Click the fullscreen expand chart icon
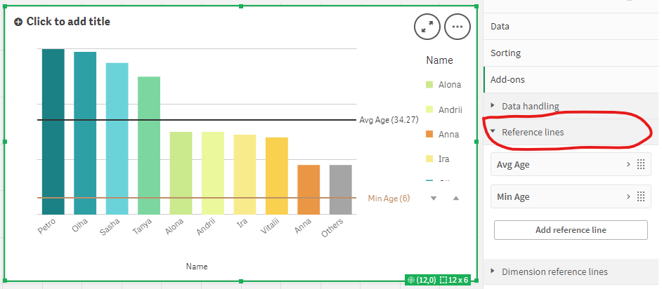Screen dimensions: 662x289 pyautogui.click(x=427, y=27)
